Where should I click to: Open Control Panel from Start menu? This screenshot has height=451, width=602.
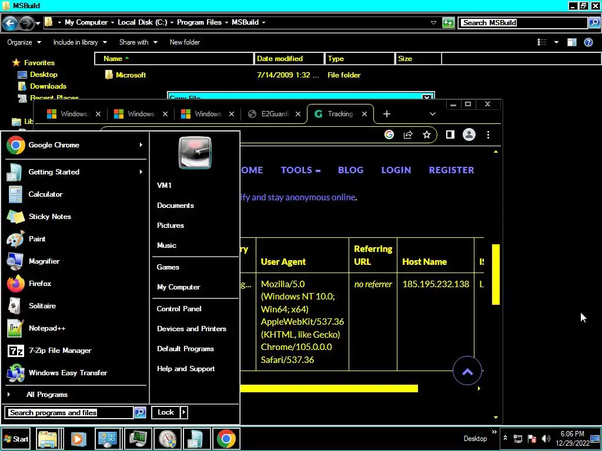(x=179, y=309)
